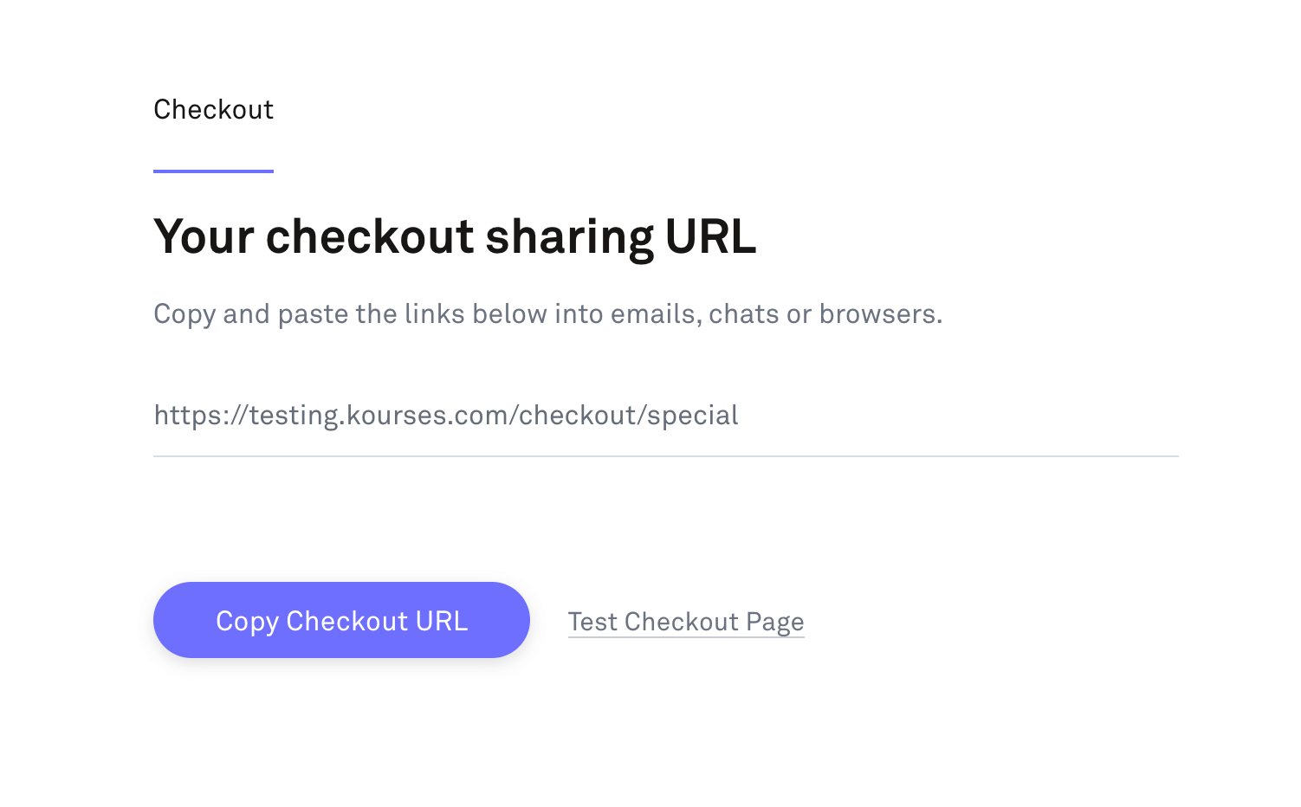Open the Checkout tab
Image resolution: width=1301 pixels, height=807 pixels.
tap(213, 110)
